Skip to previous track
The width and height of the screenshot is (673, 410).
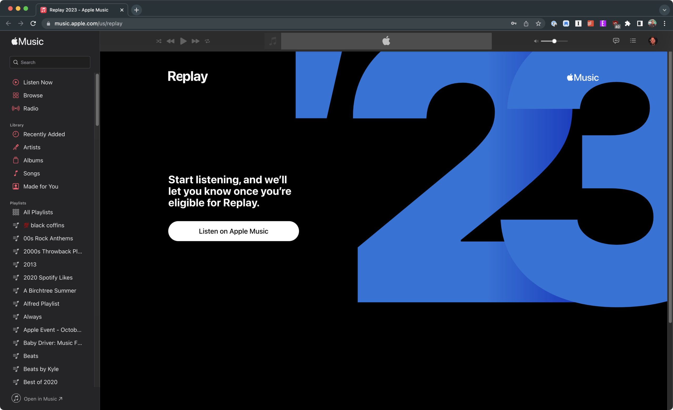point(170,41)
